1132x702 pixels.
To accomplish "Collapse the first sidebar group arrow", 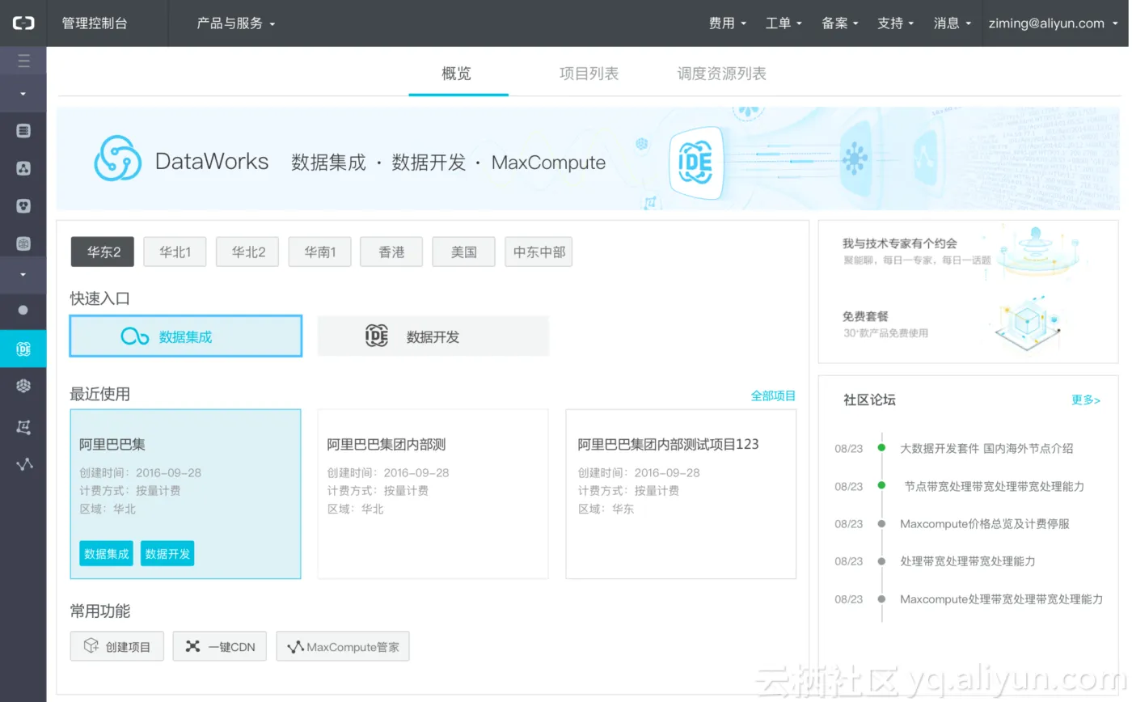I will 23,94.
